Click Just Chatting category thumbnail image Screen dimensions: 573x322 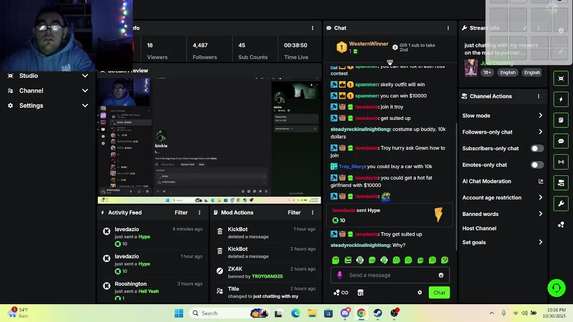pos(471,68)
